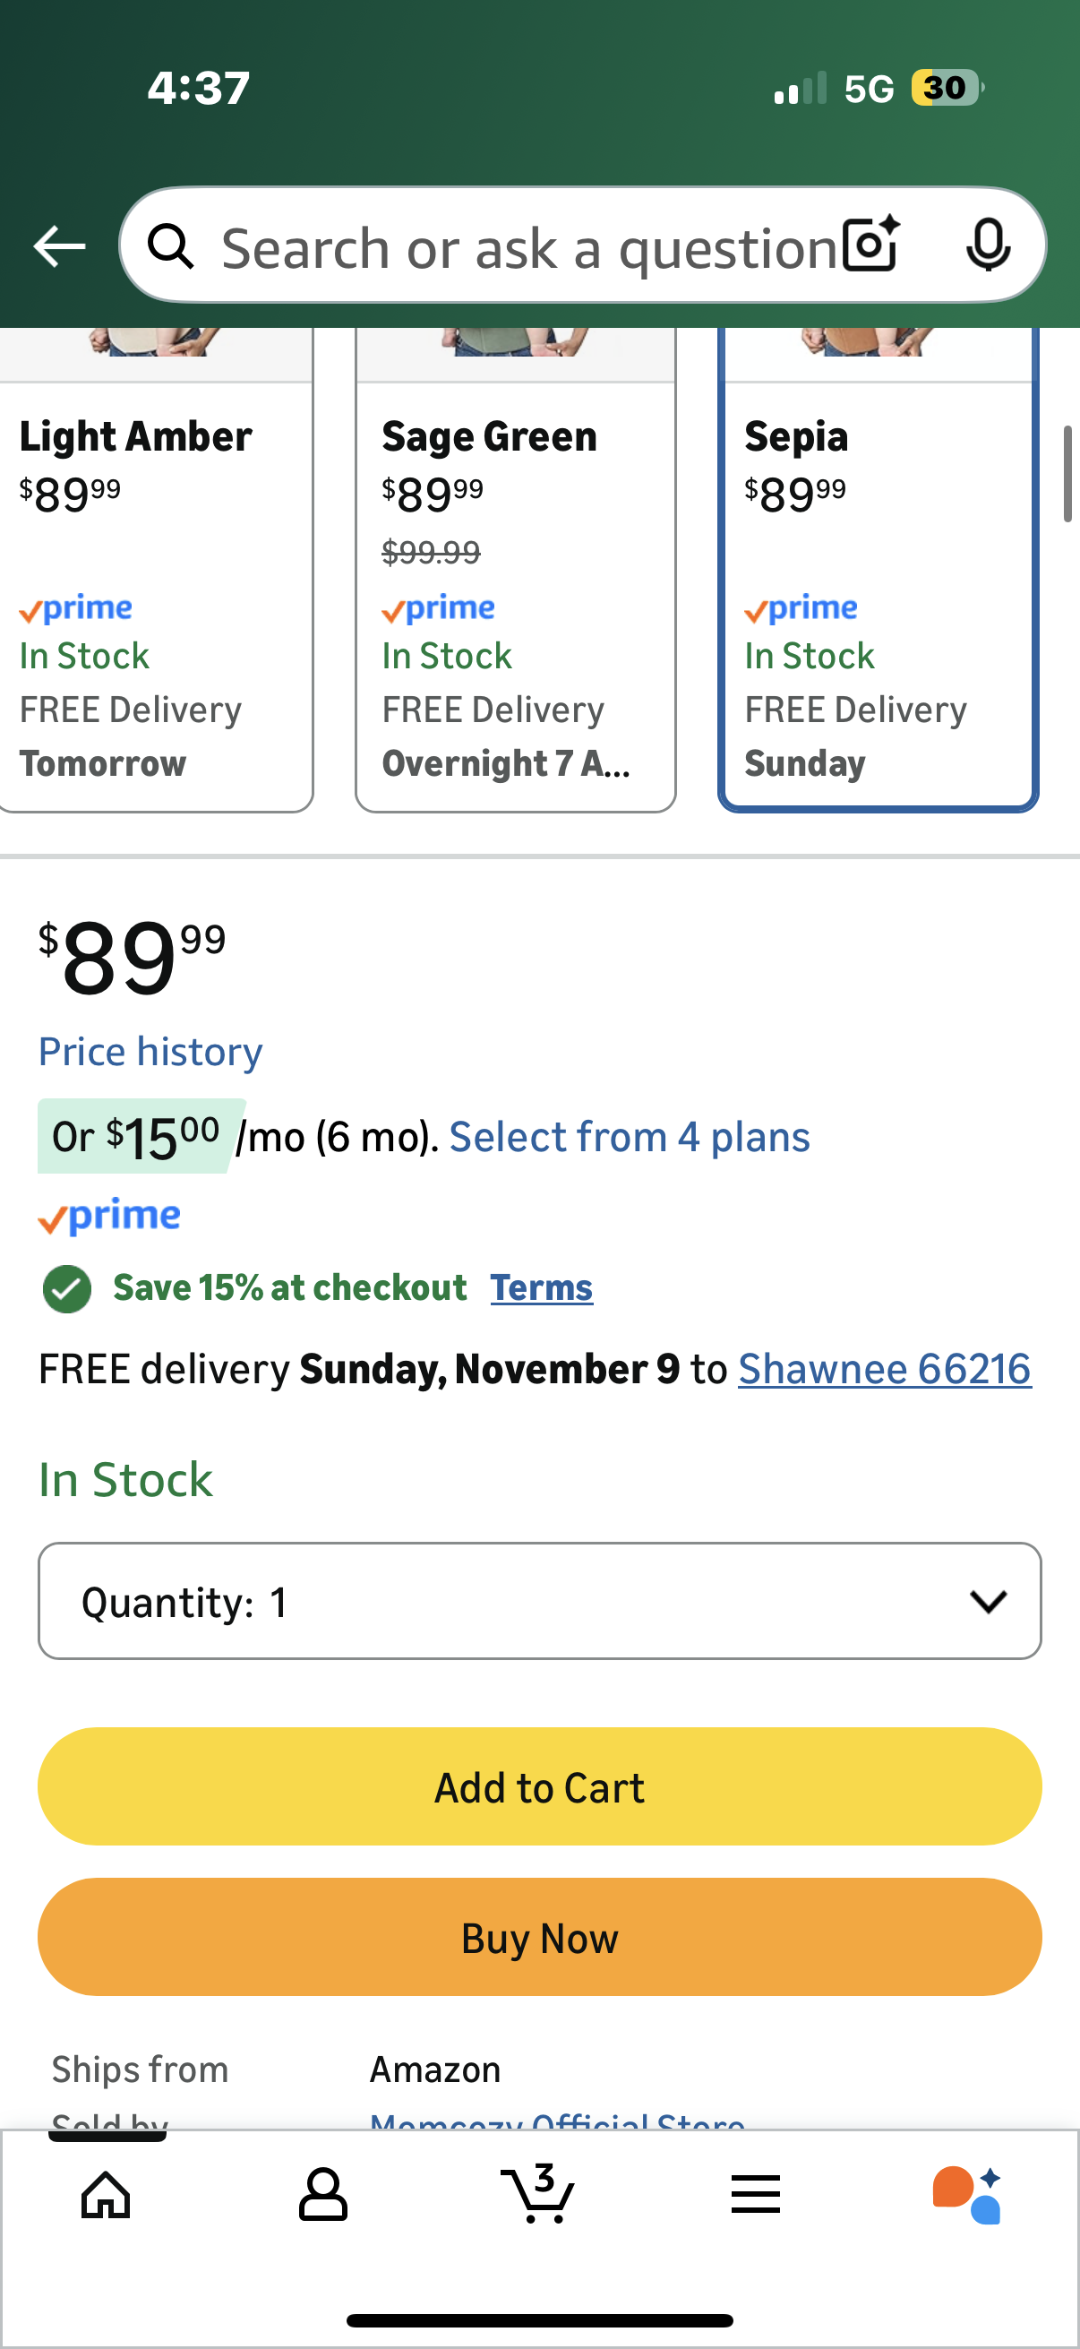This screenshot has height=2349, width=1080.
Task: Open the hamburger menu icon
Action: 756,2194
